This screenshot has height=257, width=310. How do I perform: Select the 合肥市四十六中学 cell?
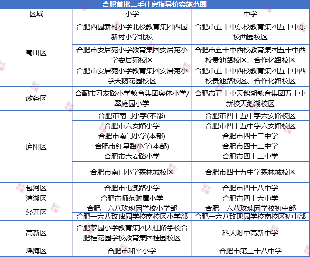(250, 199)
